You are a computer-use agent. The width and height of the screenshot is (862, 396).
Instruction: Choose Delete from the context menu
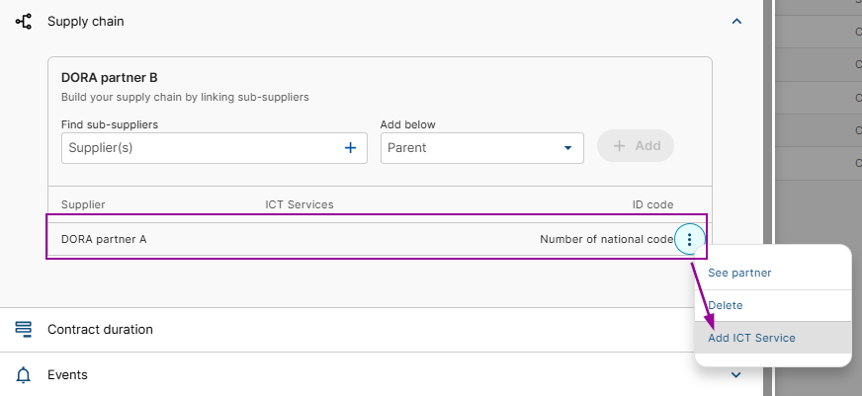coord(725,306)
